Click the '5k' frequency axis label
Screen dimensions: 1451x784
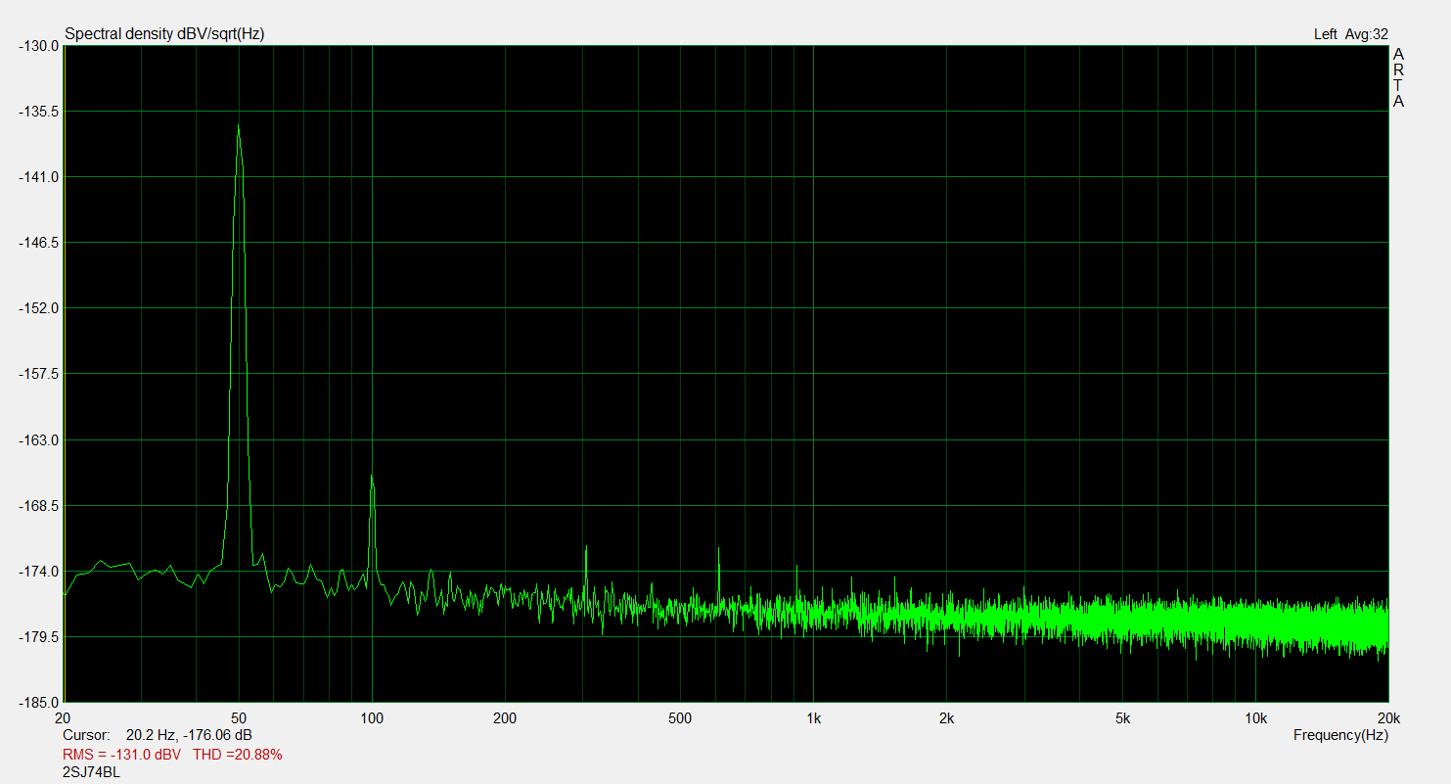1122,718
